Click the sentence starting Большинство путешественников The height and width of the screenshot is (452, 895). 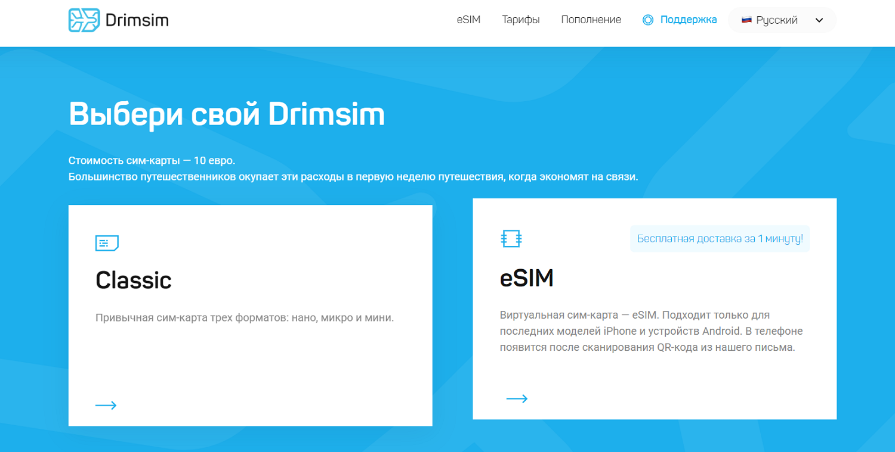[x=353, y=177]
